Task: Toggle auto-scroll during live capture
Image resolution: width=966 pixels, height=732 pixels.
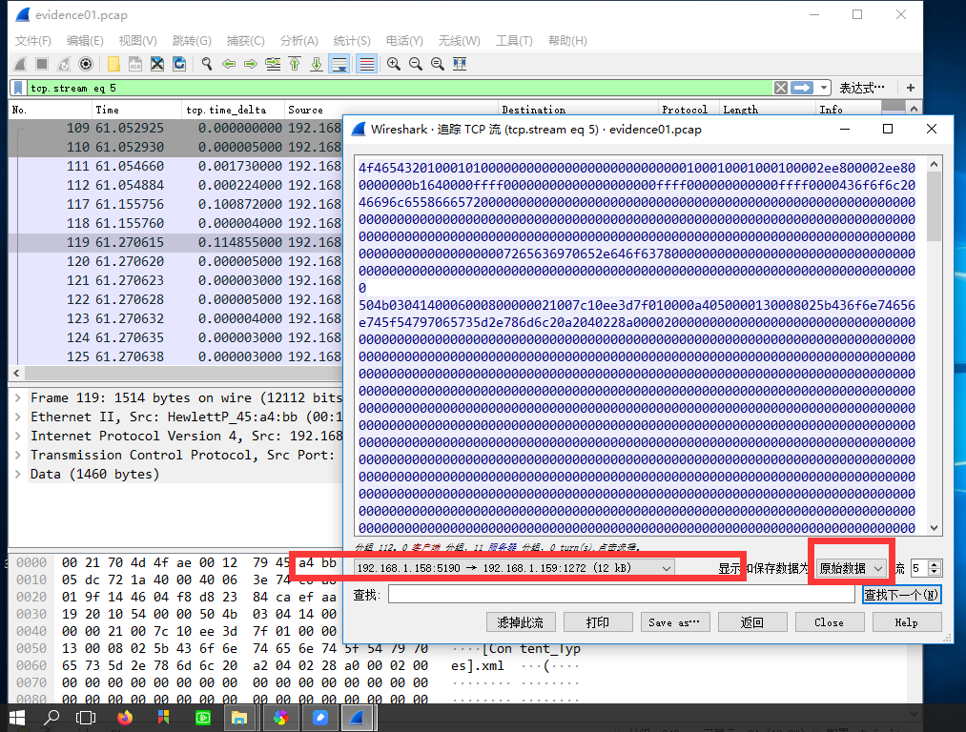Action: click(x=339, y=64)
